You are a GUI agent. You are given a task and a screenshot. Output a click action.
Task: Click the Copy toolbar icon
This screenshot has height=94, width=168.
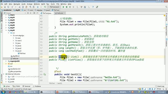[x=23, y=7]
